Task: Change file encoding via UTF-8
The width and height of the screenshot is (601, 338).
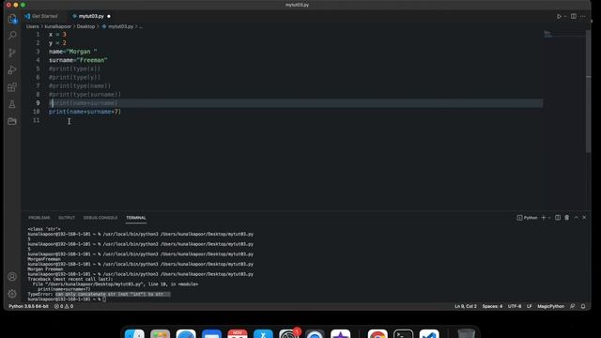Action: coord(515,306)
